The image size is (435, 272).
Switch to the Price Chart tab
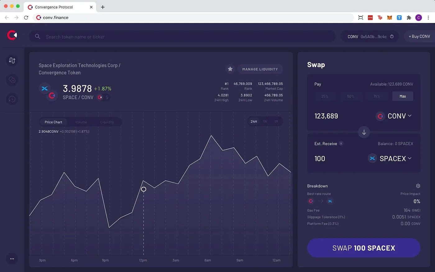pyautogui.click(x=53, y=122)
